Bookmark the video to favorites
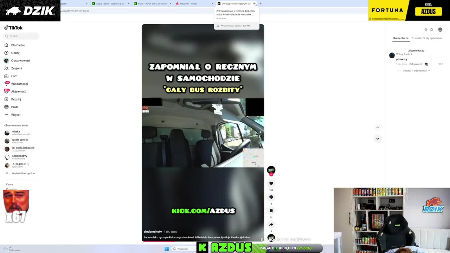This screenshot has height=253, width=450. pyautogui.click(x=271, y=210)
